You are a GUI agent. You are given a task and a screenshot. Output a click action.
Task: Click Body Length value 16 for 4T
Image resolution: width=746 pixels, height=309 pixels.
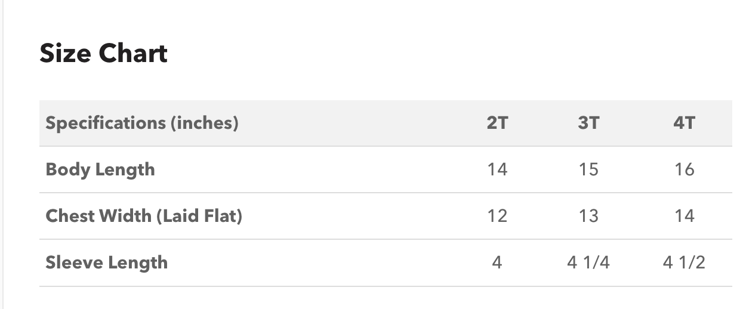tap(684, 170)
